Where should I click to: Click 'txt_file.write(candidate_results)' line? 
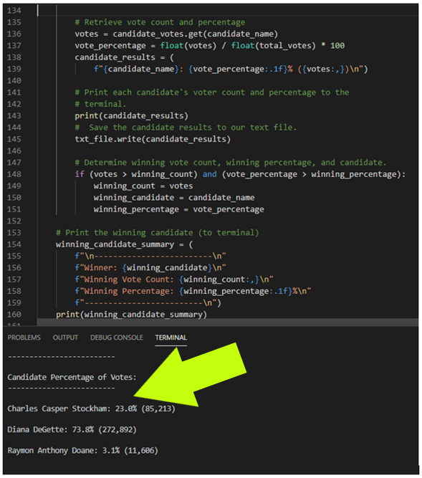153,139
